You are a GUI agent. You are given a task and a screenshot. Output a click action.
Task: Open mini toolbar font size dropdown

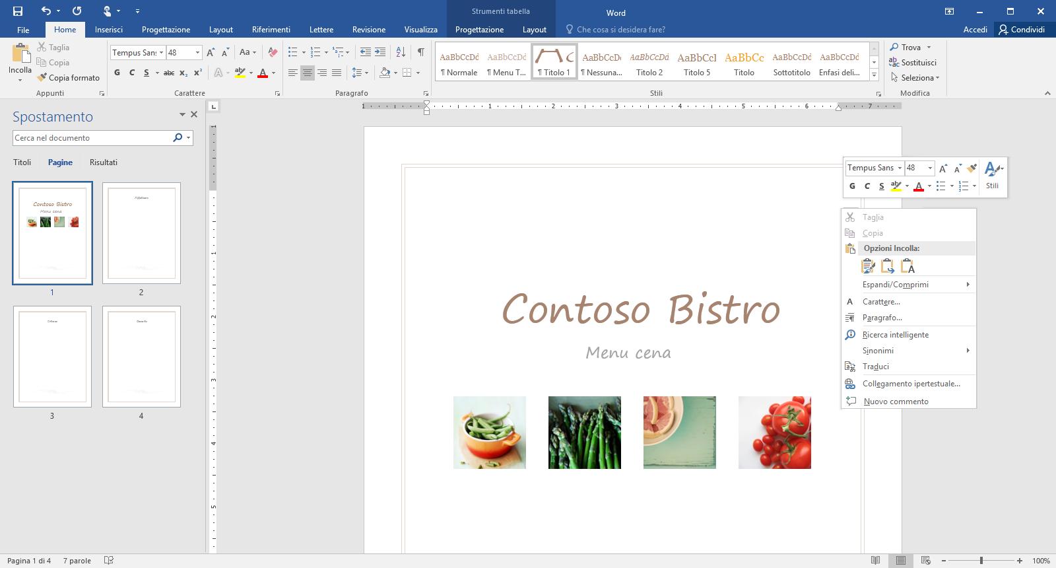pos(930,168)
